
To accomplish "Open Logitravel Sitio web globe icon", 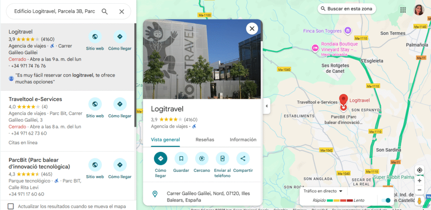I will pos(95,37).
